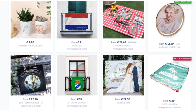Image resolution: width=196 pixels, height=110 pixels.
Task: Click the LEISTEEN WANDLIJSTJE product title
Action: (x=31, y=103)
